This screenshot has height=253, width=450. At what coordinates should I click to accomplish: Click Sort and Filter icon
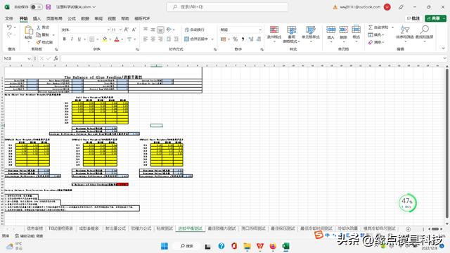tap(405, 30)
